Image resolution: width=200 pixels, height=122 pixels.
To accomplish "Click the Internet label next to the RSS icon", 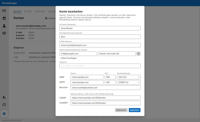I will coord(52,18).
